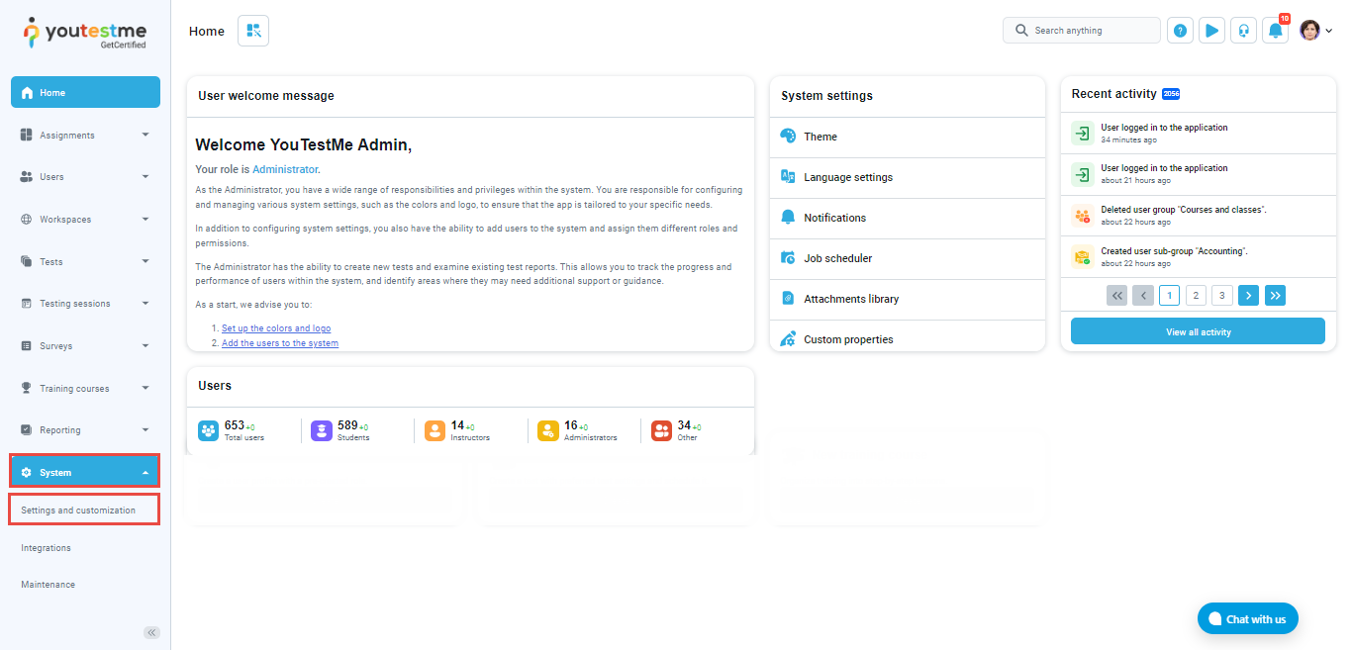The height and width of the screenshot is (650, 1352).
Task: Jump to first activity page
Action: coord(1116,295)
